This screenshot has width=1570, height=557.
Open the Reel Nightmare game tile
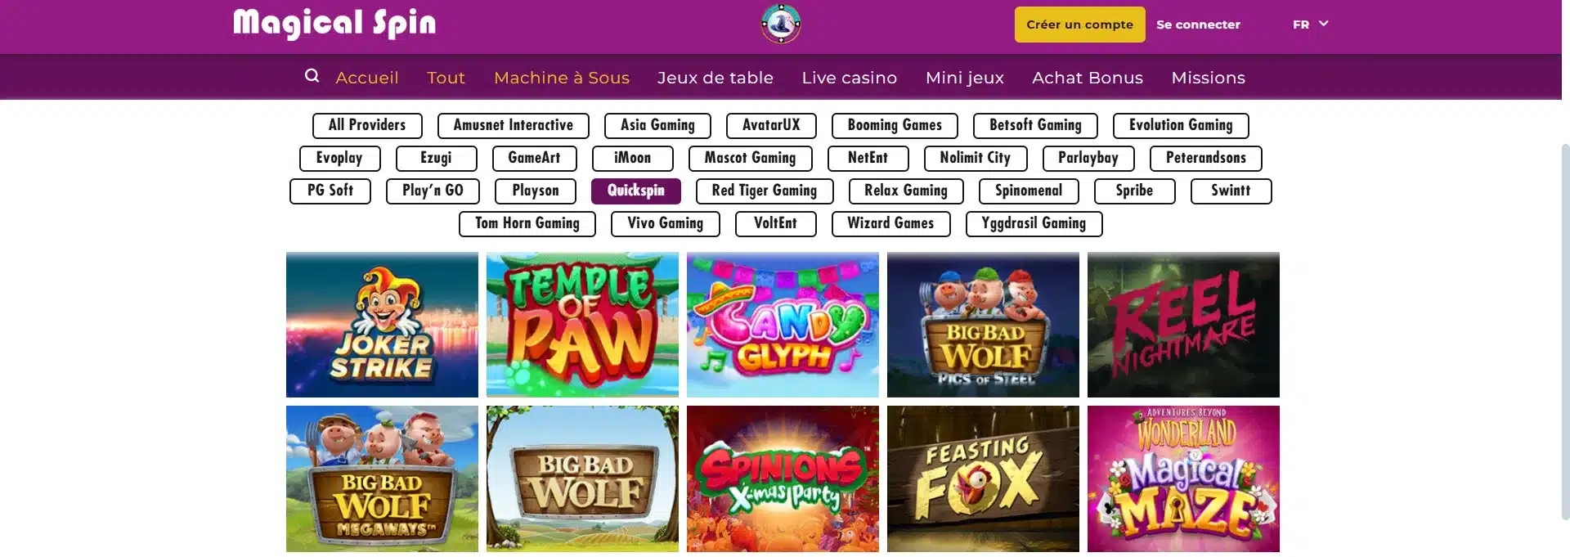(1183, 325)
